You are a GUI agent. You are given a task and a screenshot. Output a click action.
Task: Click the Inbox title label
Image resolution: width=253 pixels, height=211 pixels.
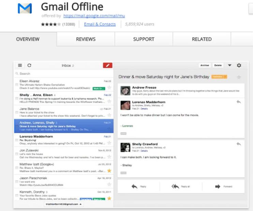tap(66, 66)
